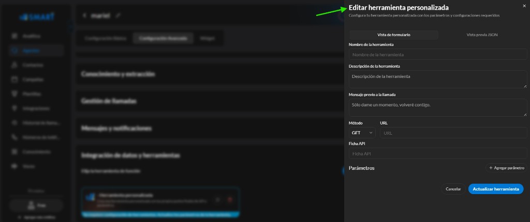Image resolution: width=530 pixels, height=222 pixels.
Task: Open Integraciones in the sidebar
Action: (36, 108)
